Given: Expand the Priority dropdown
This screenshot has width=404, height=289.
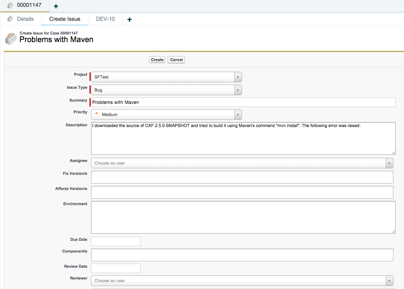Looking at the screenshot, I should (x=238, y=114).
